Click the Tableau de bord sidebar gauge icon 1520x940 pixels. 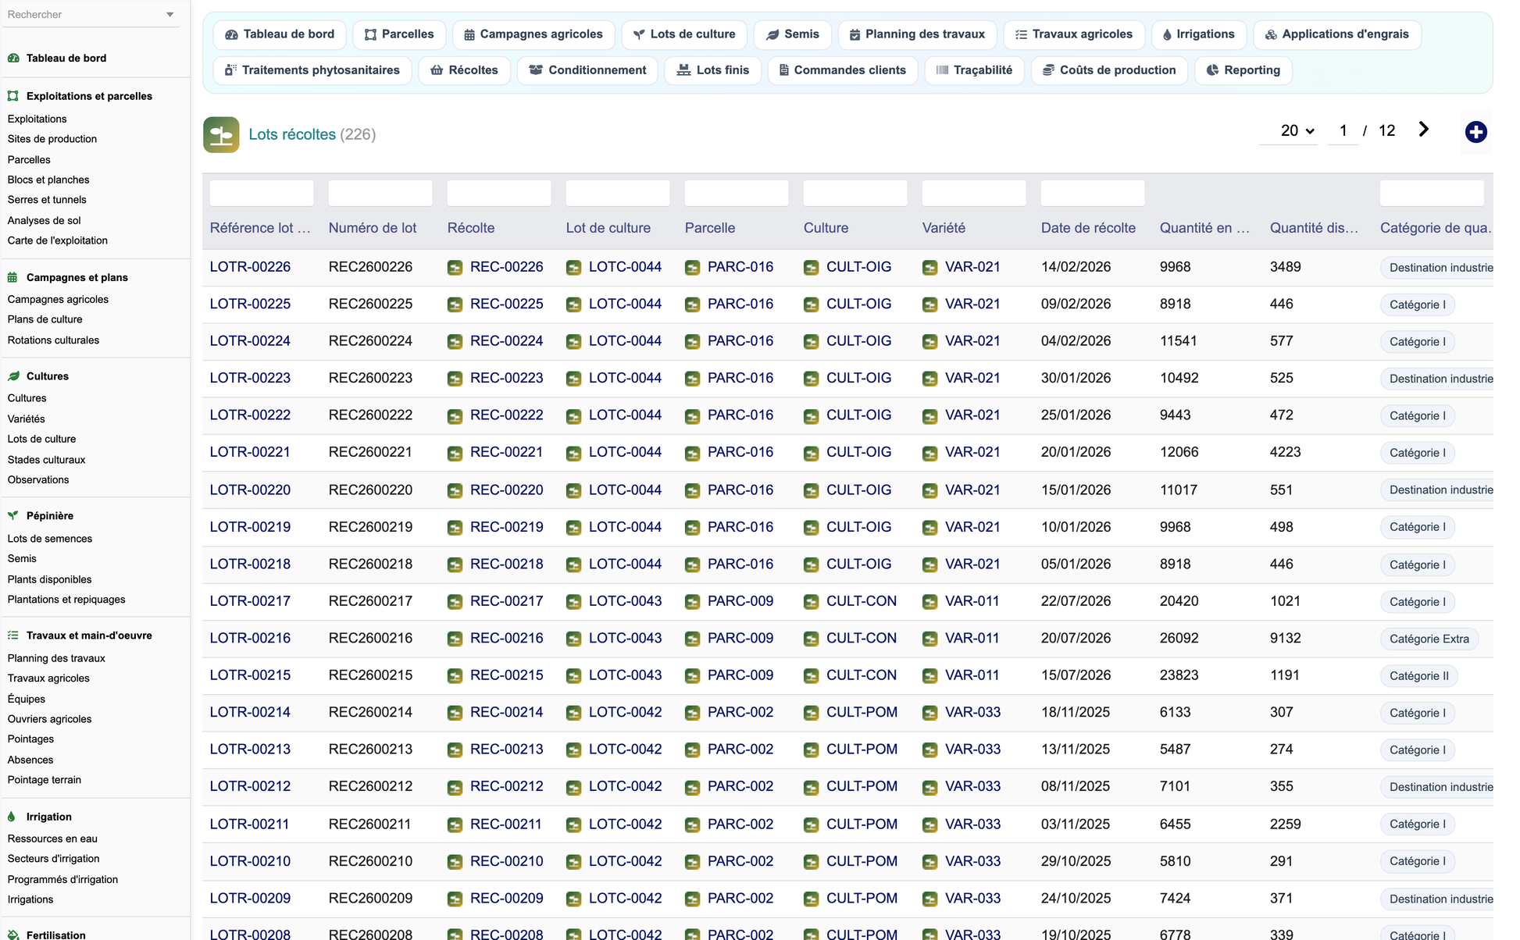pyautogui.click(x=13, y=58)
